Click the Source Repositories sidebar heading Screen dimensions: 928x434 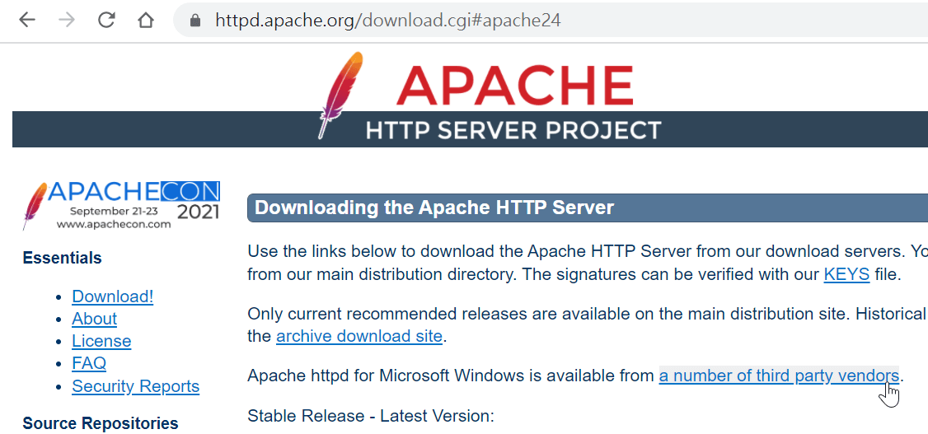point(101,424)
